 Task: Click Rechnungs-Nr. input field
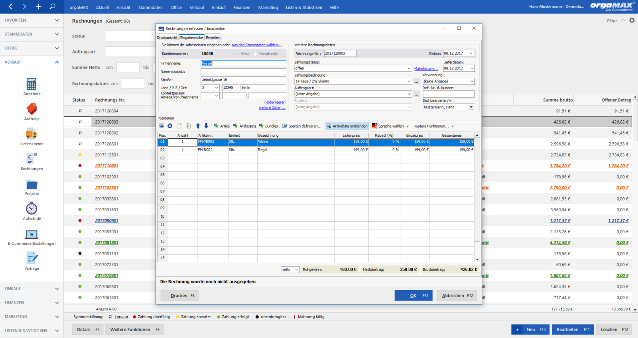click(340, 53)
